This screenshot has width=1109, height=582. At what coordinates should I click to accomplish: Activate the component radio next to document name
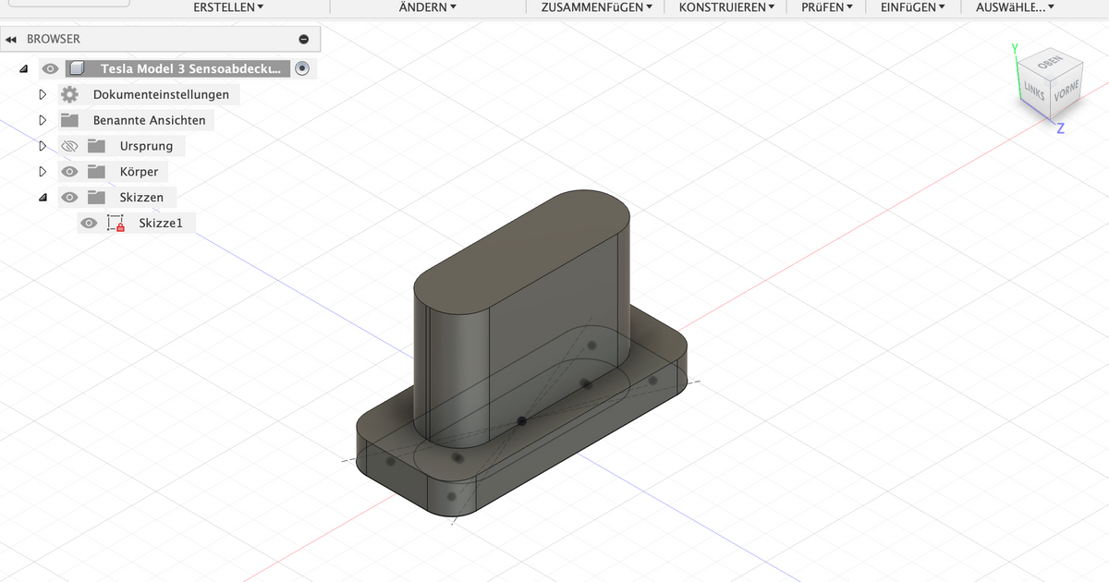point(302,67)
